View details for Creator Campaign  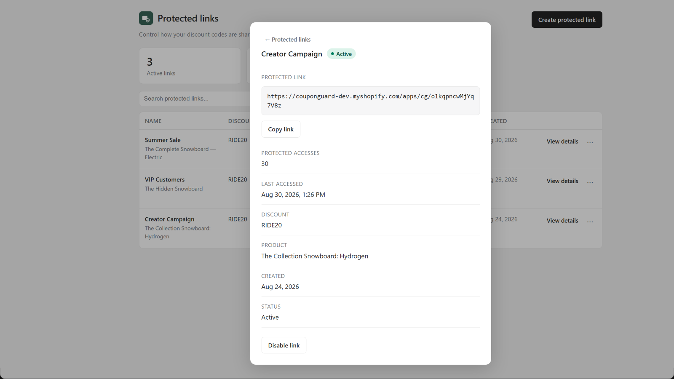coord(562,221)
